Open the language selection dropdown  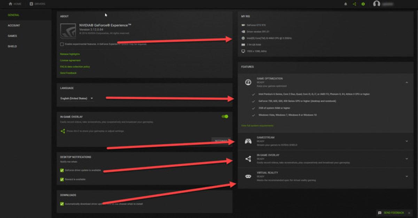pos(91,98)
